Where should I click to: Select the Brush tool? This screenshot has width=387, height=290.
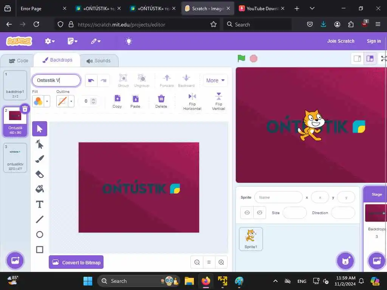(39, 159)
